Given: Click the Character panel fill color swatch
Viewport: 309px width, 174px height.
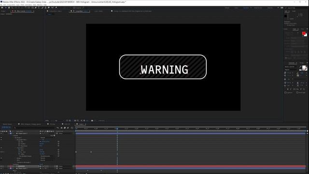Looking at the screenshot, I should 304,68.
